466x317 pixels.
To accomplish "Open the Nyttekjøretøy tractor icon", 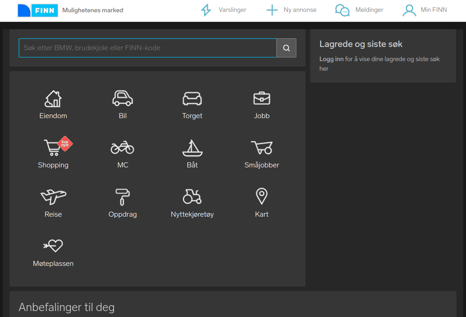I will tap(192, 197).
